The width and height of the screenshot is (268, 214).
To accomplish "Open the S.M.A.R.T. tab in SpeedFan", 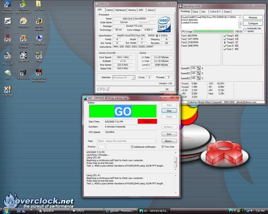I will [215, 12].
